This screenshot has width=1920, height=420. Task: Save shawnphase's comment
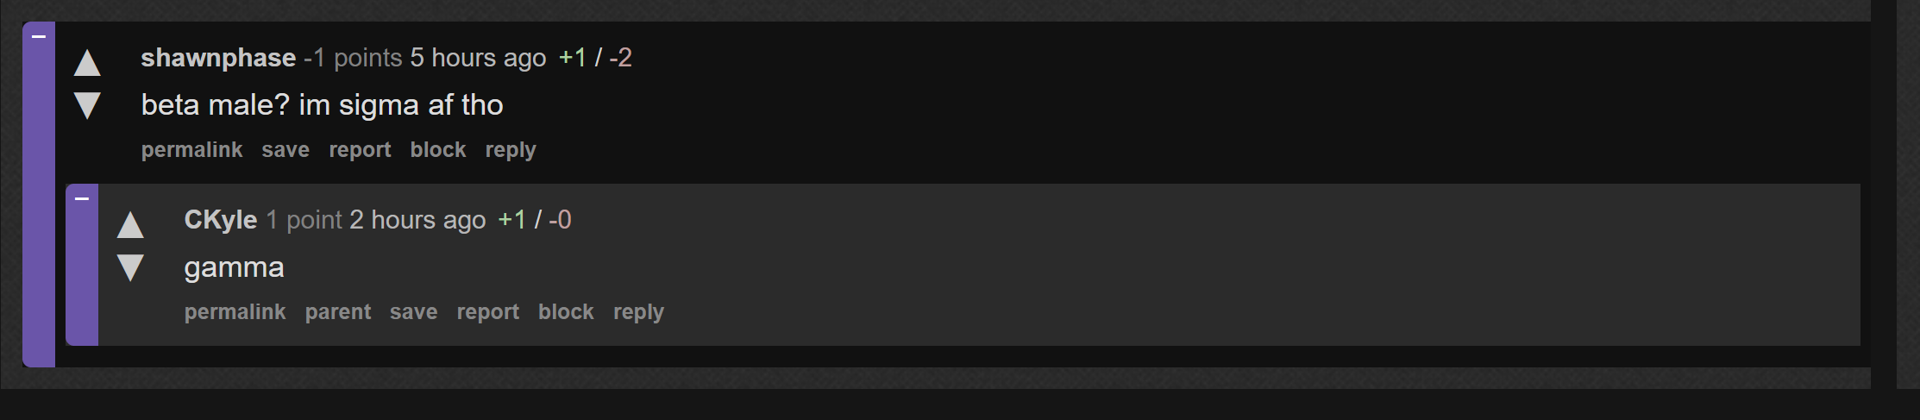pos(285,150)
